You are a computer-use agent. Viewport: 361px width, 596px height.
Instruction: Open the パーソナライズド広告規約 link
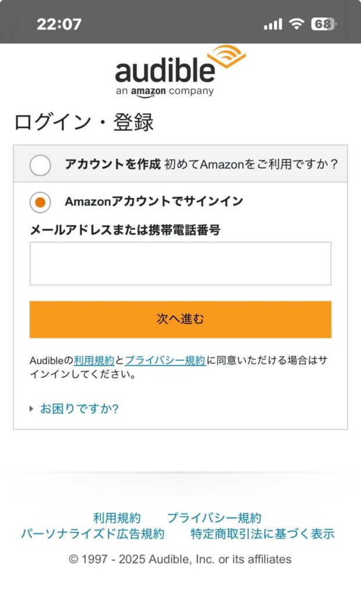[92, 534]
